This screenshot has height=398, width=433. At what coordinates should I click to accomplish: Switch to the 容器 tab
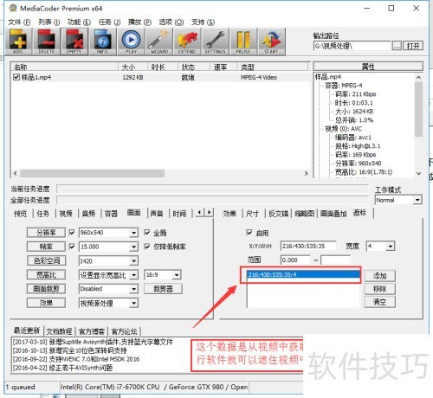tap(111, 214)
